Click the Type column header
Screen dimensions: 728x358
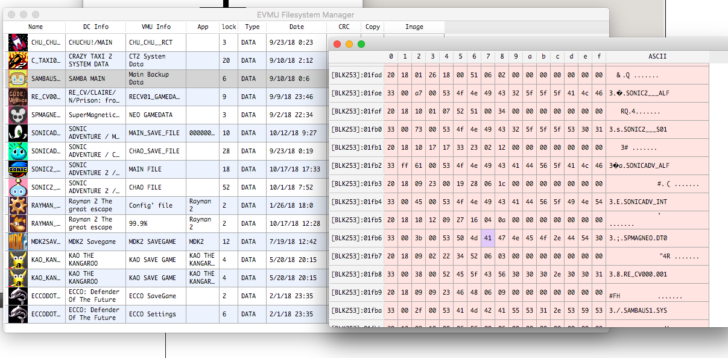coord(252,27)
